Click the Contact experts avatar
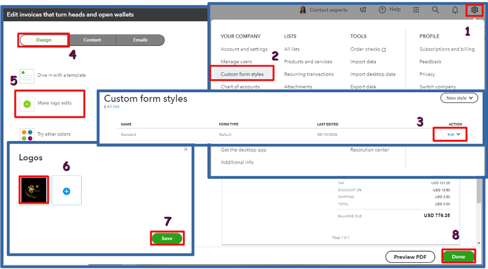 (x=303, y=10)
